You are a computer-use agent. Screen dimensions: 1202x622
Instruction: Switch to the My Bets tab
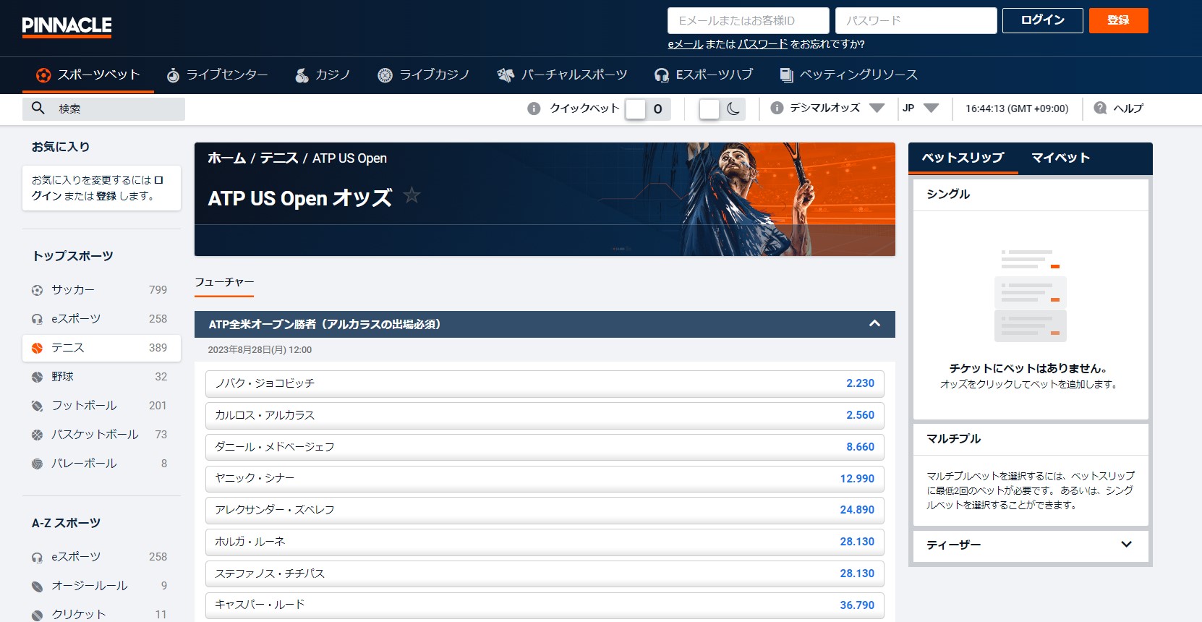click(x=1060, y=158)
